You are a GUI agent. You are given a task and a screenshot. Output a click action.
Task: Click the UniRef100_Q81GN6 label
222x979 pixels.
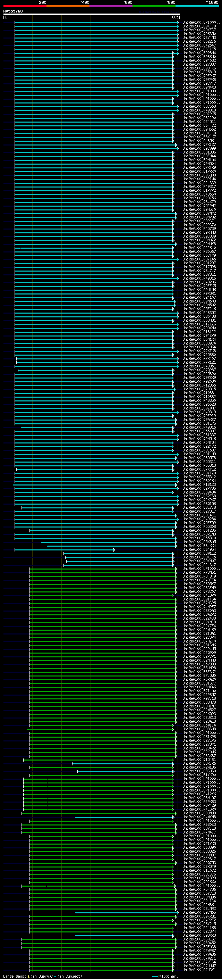199,645
